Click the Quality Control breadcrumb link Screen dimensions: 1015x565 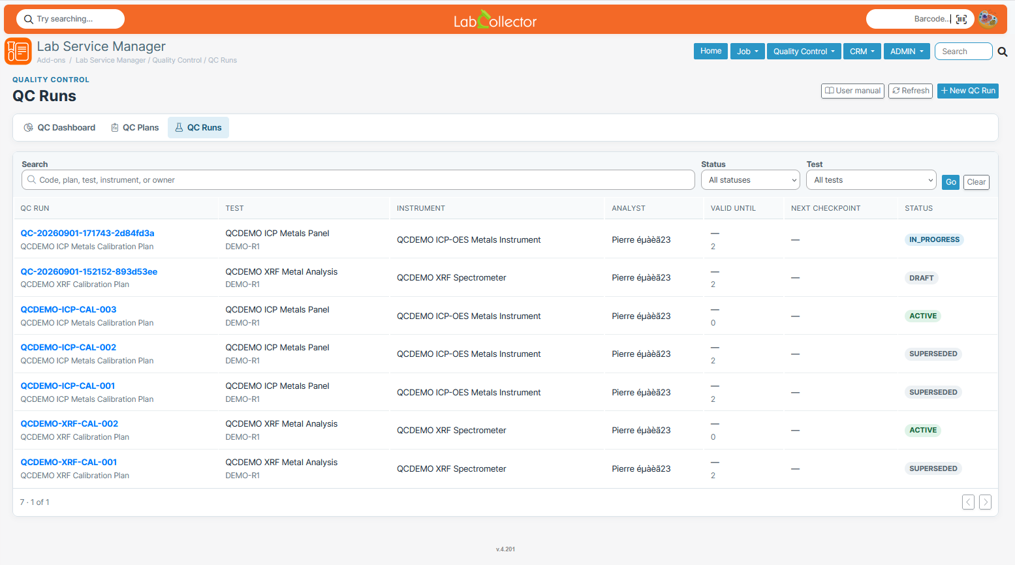click(177, 60)
